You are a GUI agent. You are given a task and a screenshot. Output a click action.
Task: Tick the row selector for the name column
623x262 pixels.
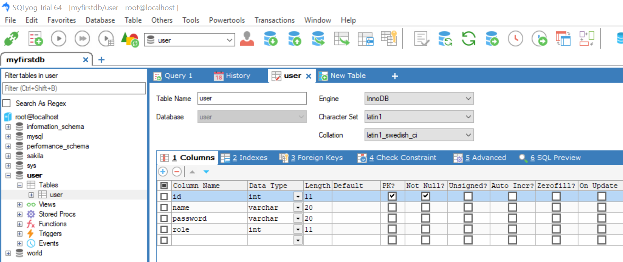tap(164, 207)
